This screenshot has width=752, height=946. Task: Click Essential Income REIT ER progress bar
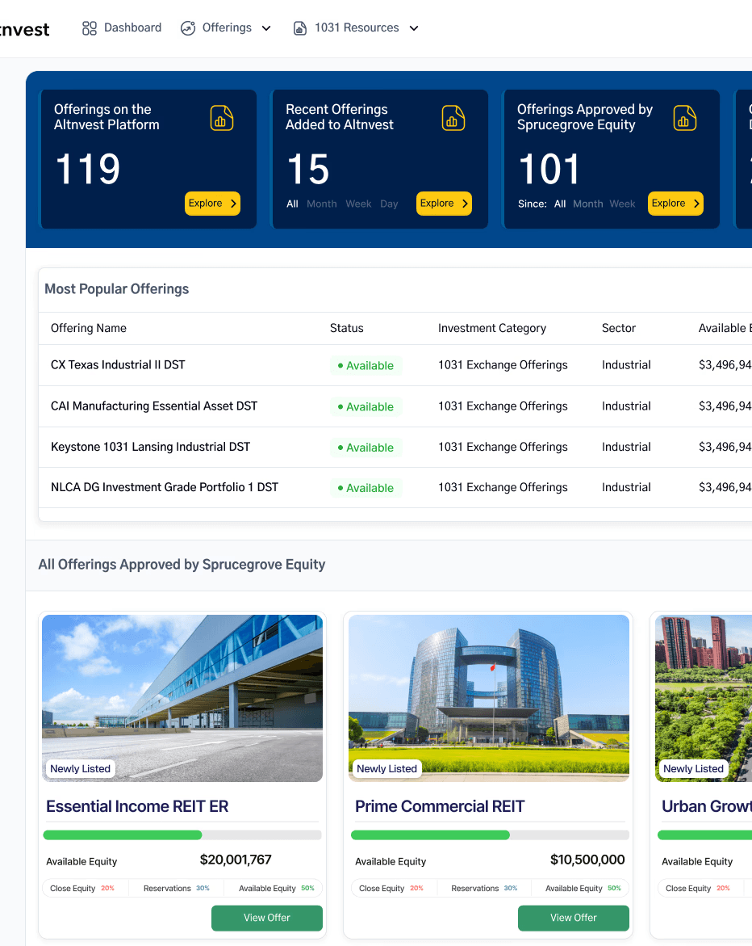pyautogui.click(x=182, y=835)
